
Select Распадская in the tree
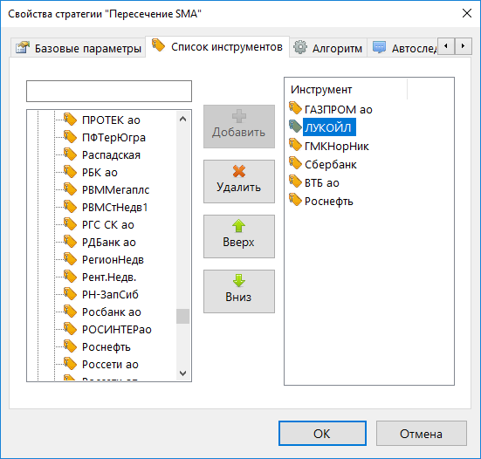pyautogui.click(x=111, y=154)
